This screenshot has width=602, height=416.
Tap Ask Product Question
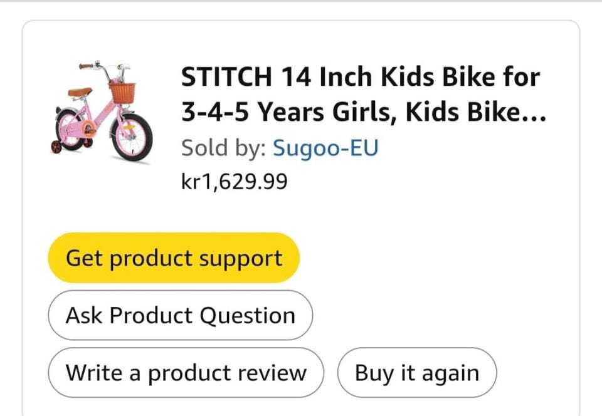click(x=180, y=315)
